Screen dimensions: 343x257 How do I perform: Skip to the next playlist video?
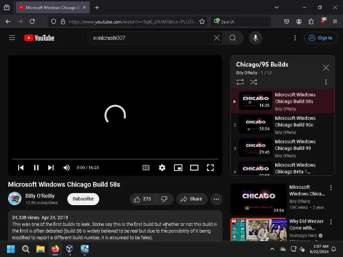click(51, 168)
